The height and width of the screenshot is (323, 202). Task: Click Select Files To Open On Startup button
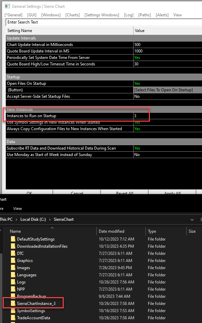pyautogui.click(x=168, y=90)
